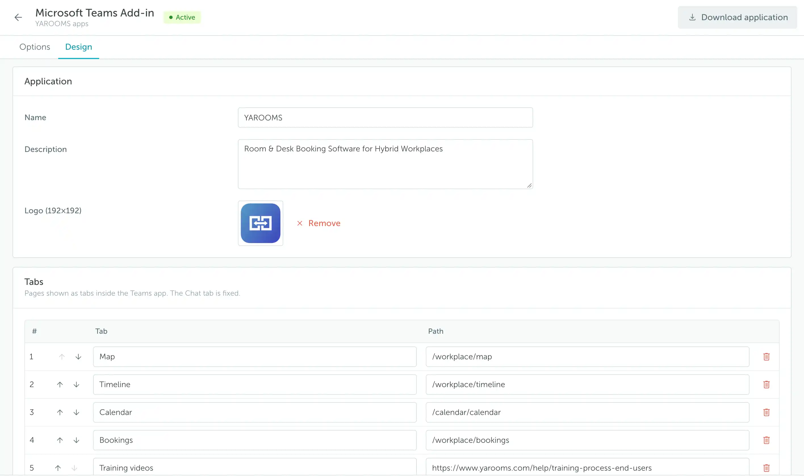Move Bookings tab up

pyautogui.click(x=60, y=440)
